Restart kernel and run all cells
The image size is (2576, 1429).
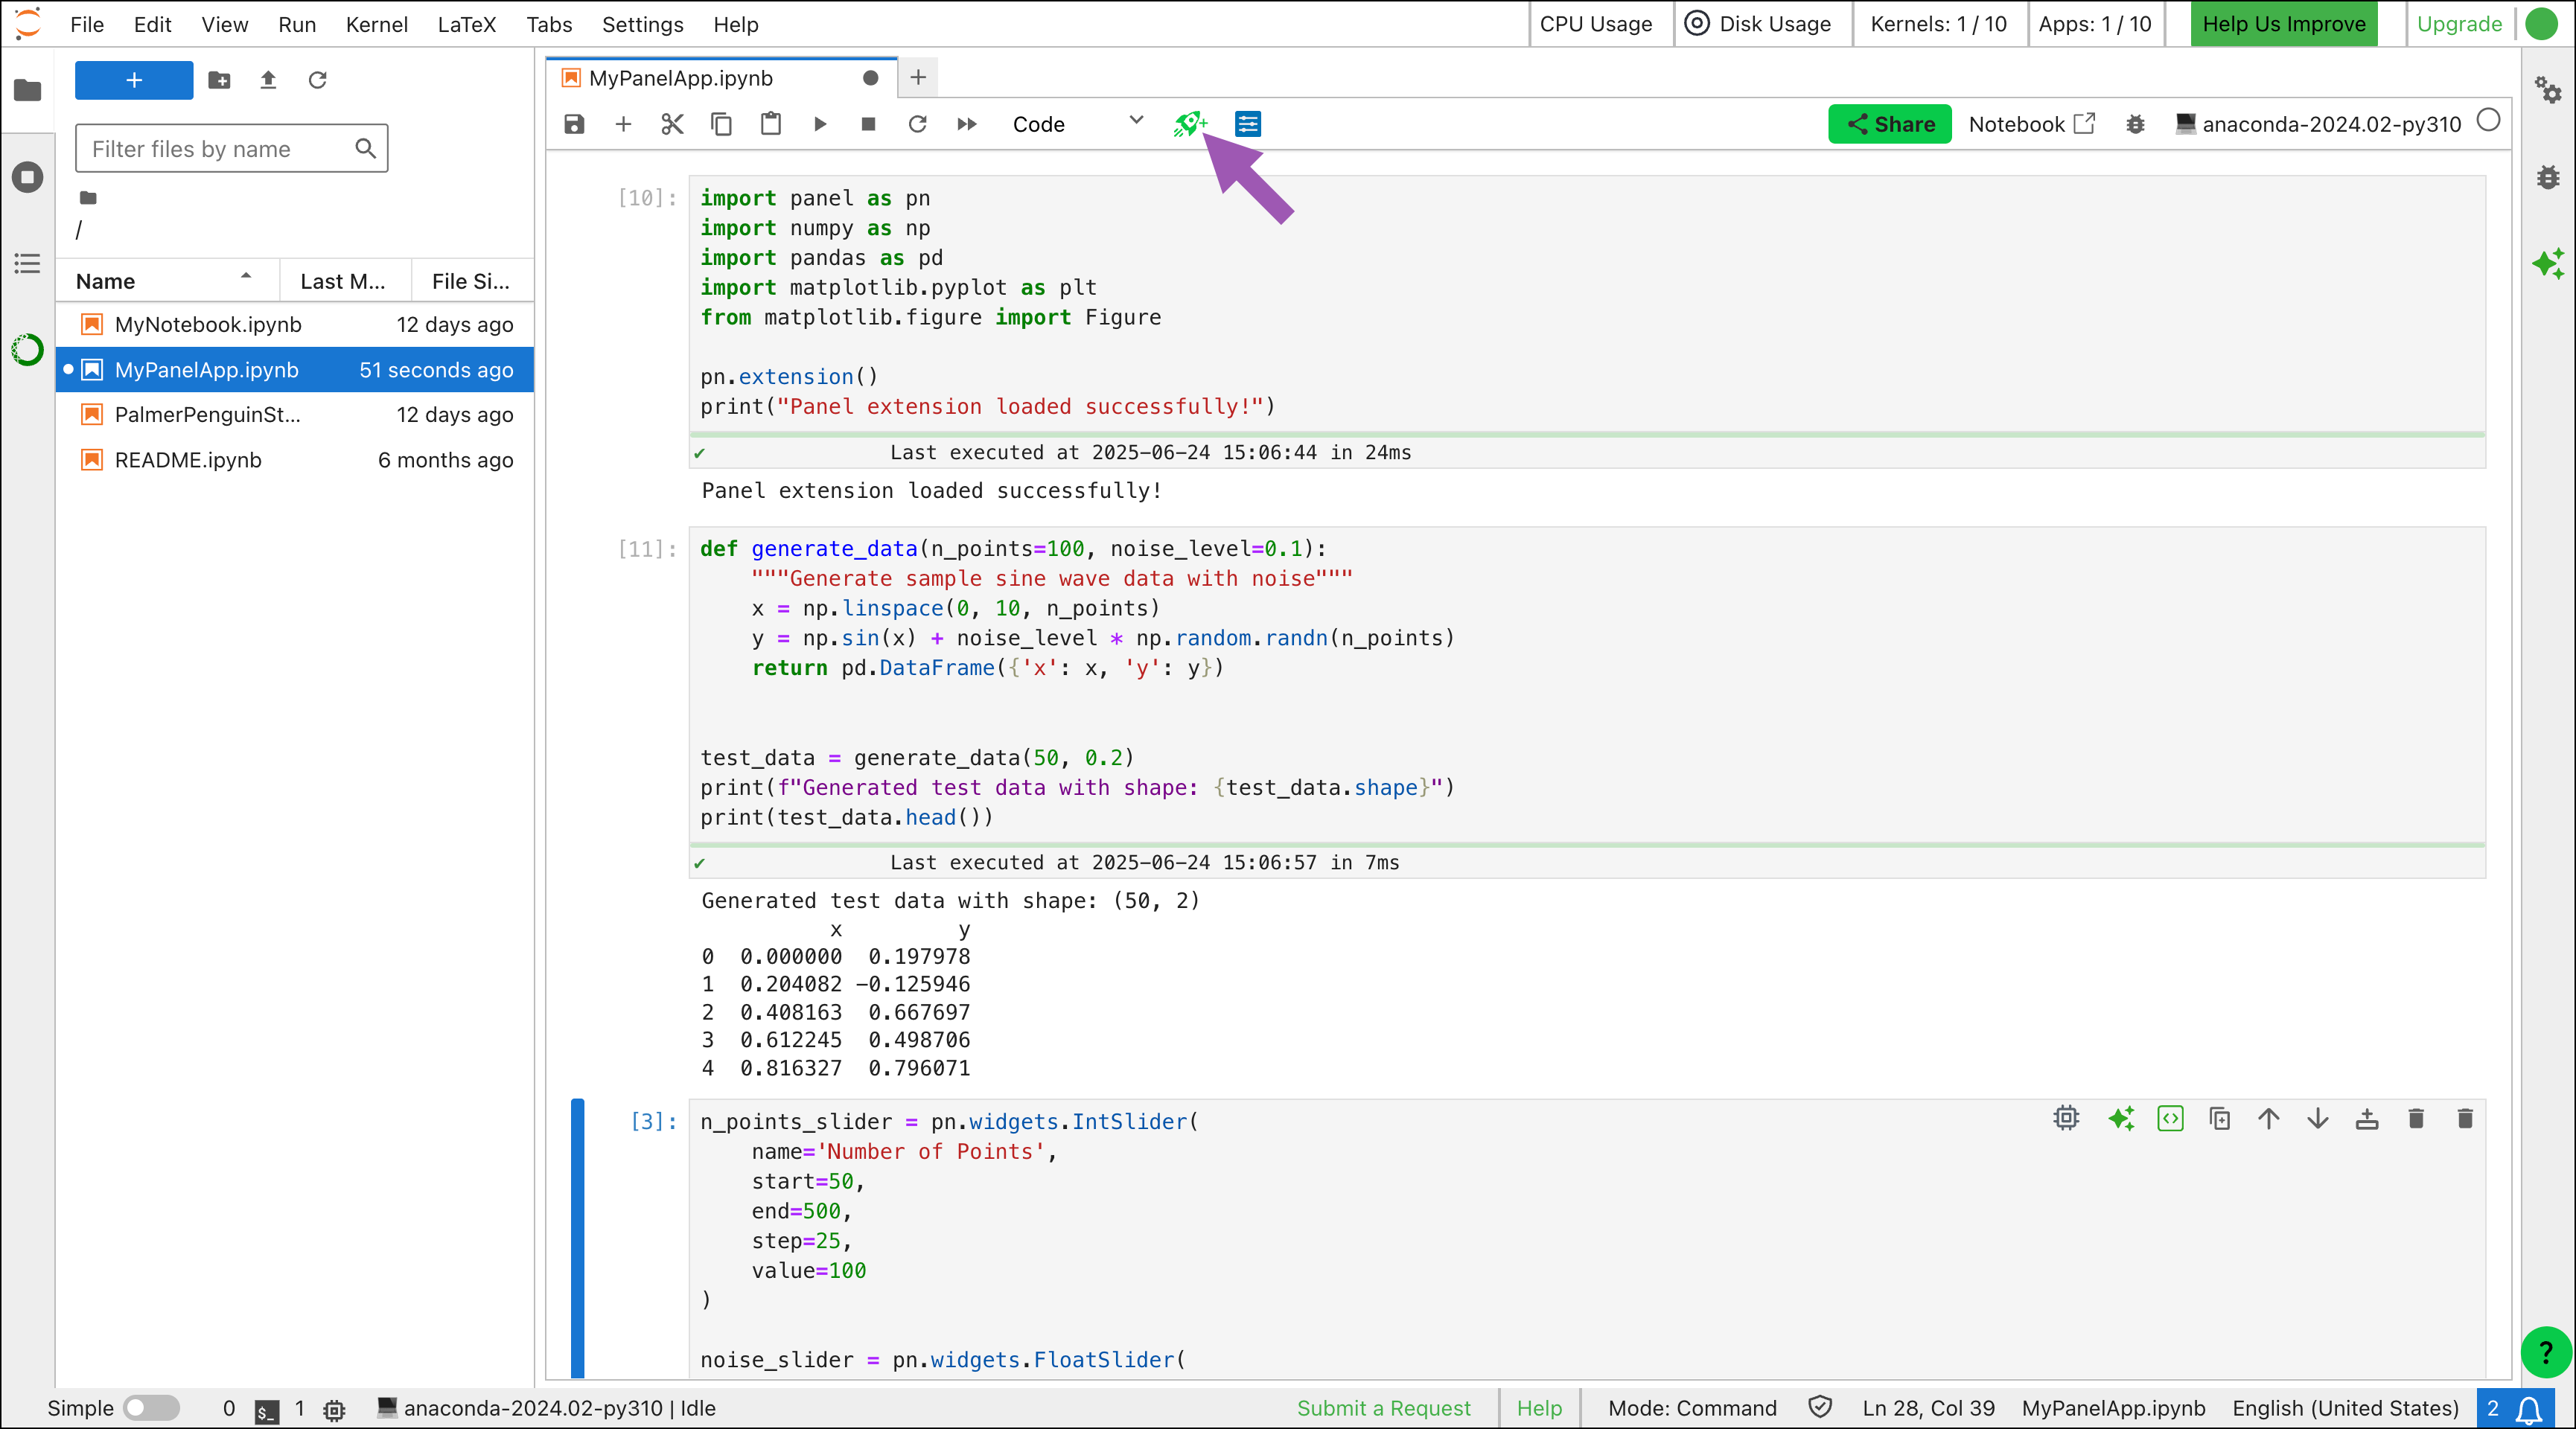[966, 124]
